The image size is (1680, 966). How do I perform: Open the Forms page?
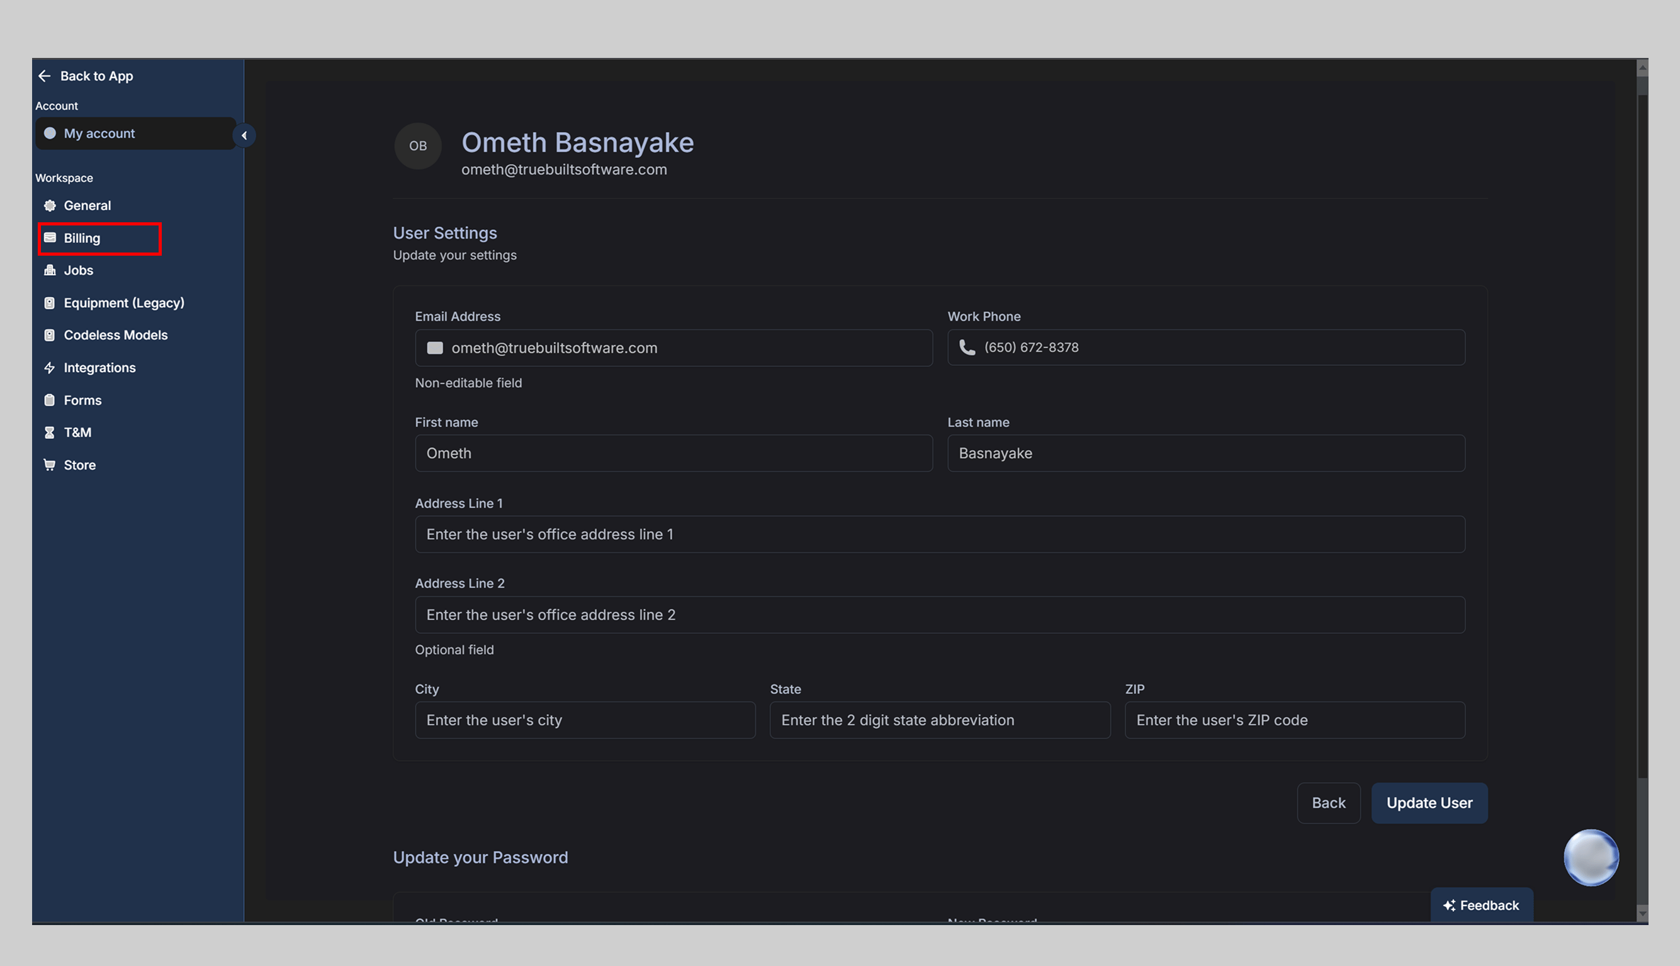point(82,400)
